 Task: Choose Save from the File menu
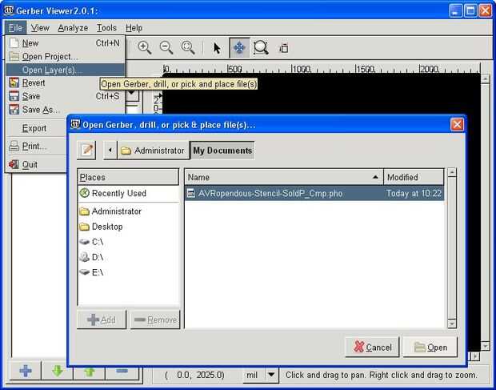[x=66, y=96]
